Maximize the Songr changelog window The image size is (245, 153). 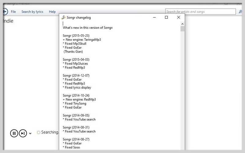point(166,17)
